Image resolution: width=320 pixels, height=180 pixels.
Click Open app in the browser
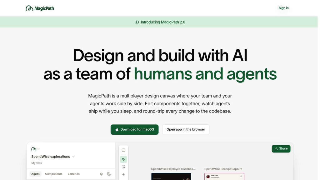click(x=186, y=129)
